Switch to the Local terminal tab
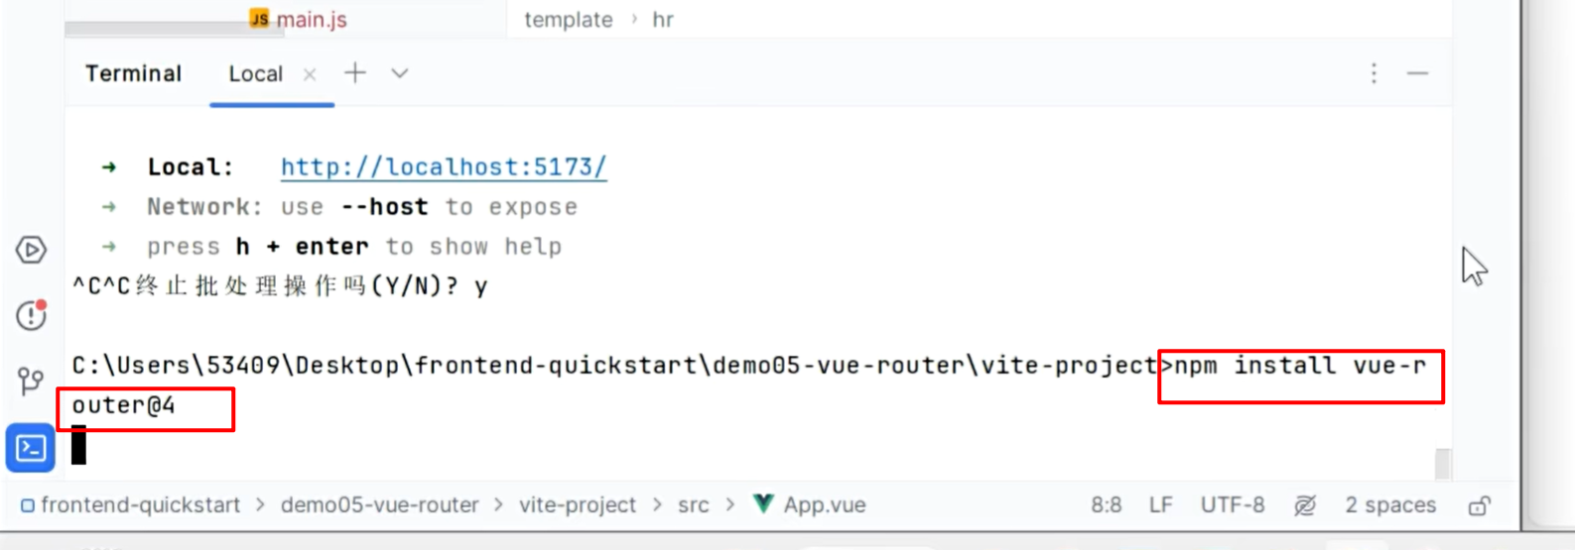1575x550 pixels. click(255, 74)
